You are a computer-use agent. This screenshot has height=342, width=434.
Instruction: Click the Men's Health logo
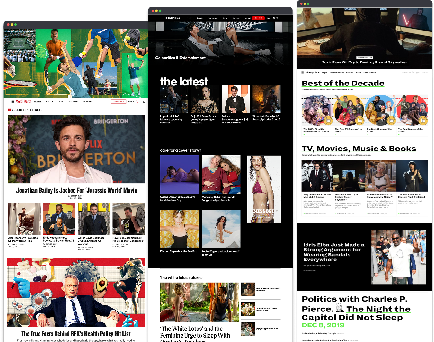pyautogui.click(x=23, y=101)
